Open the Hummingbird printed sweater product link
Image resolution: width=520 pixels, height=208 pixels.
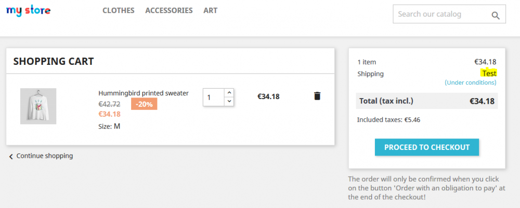click(144, 93)
